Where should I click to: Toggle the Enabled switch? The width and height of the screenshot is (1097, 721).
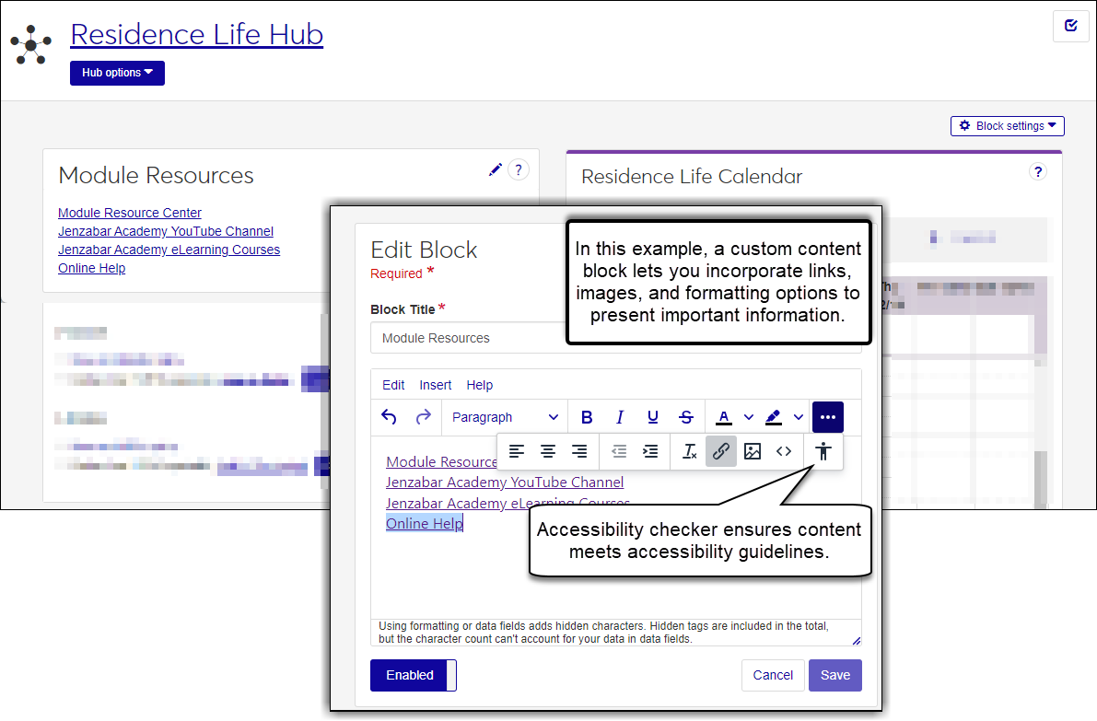click(x=413, y=675)
